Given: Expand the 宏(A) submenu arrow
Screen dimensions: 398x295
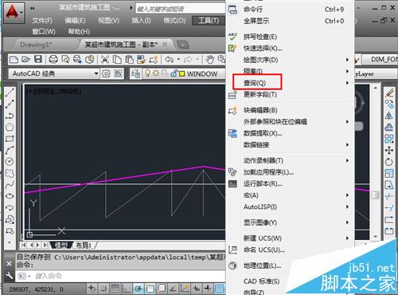Looking at the screenshot, I should pyautogui.click(x=347, y=195).
